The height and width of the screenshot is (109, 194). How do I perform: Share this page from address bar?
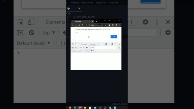click(102, 25)
